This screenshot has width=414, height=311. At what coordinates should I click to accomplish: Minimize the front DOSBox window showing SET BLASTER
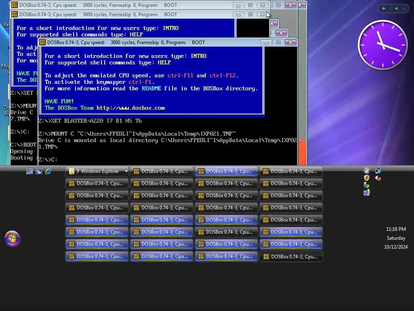(x=266, y=42)
